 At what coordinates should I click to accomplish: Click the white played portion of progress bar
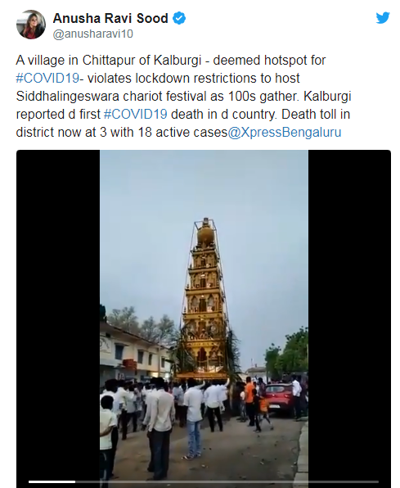(x=52, y=481)
